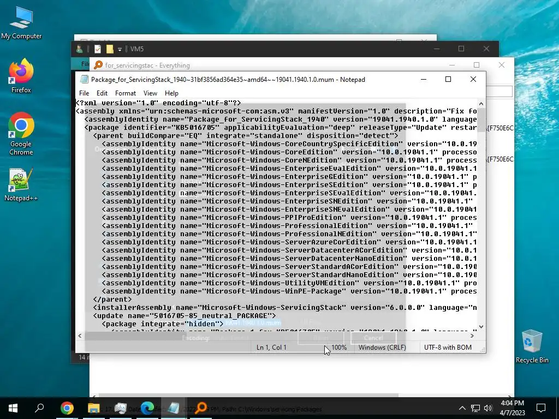Click the Notepad title bar document icon
This screenshot has height=419, width=559.
click(x=84, y=80)
